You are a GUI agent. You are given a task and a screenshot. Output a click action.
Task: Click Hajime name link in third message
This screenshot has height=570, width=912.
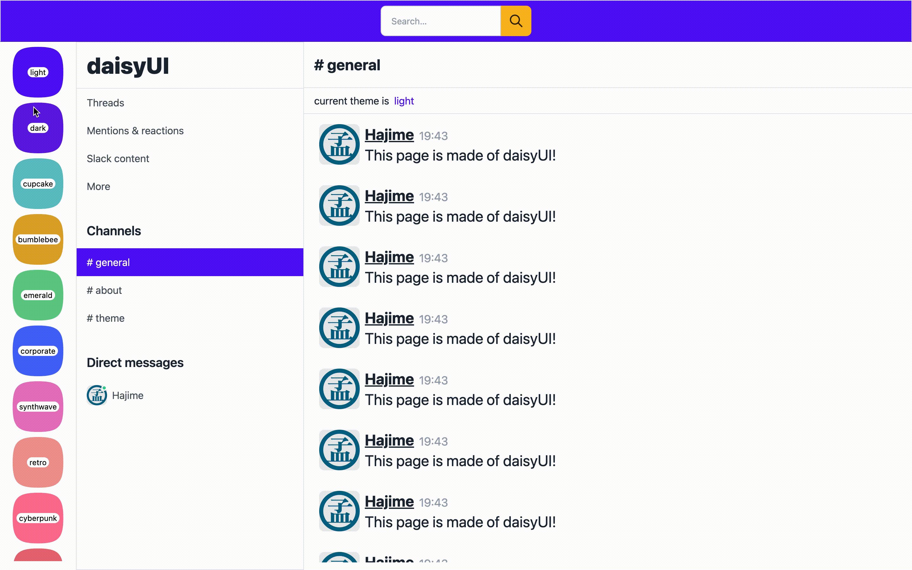click(389, 257)
